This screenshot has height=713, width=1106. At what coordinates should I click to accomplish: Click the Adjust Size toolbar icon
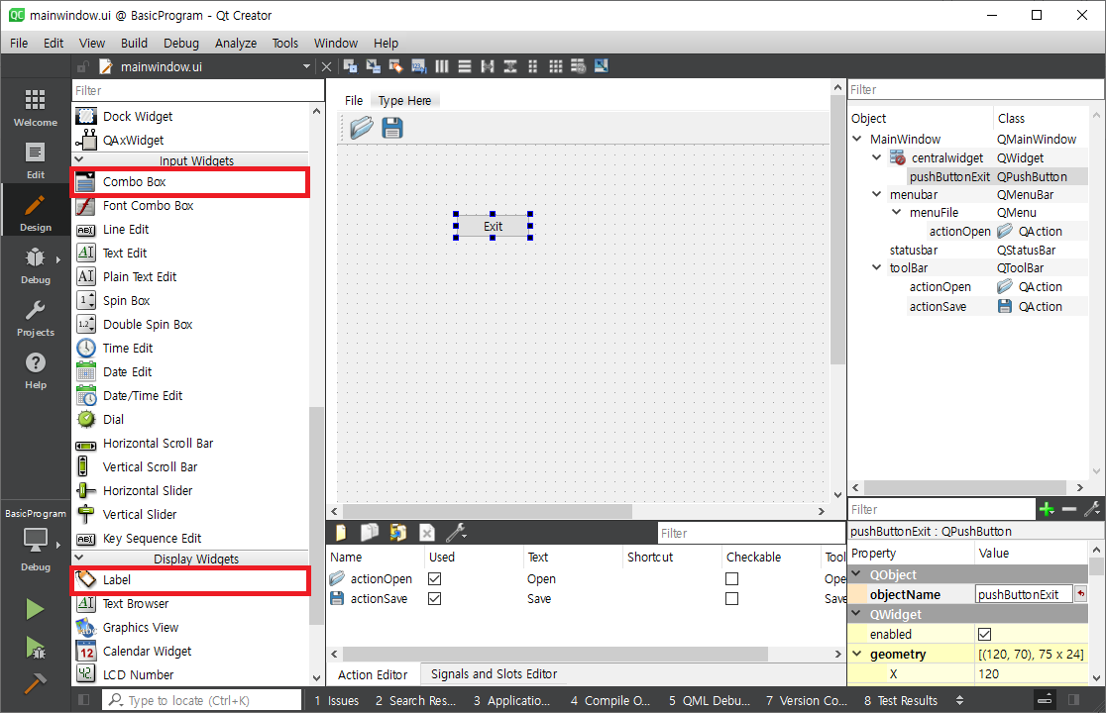tap(601, 66)
